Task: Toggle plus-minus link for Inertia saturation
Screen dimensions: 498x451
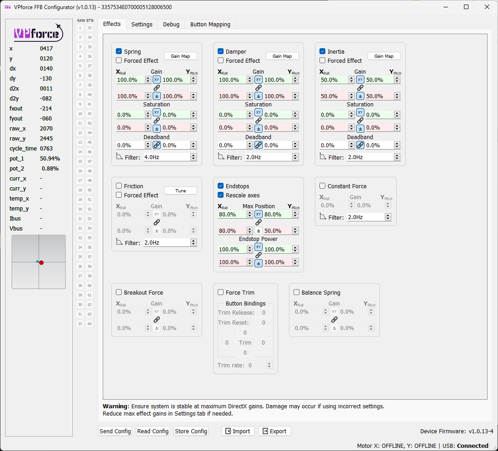Action: [x=360, y=128]
